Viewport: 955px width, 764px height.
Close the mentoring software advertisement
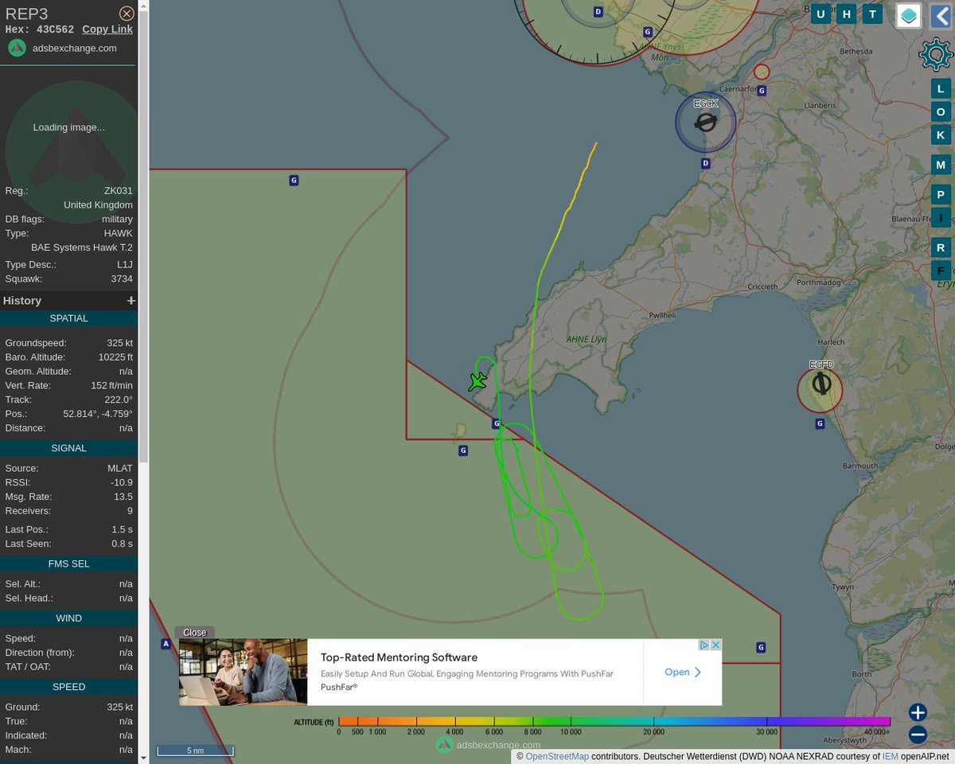coord(193,632)
